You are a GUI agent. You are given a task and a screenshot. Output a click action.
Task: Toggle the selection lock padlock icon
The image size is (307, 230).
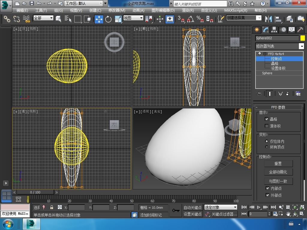(x=52, y=207)
